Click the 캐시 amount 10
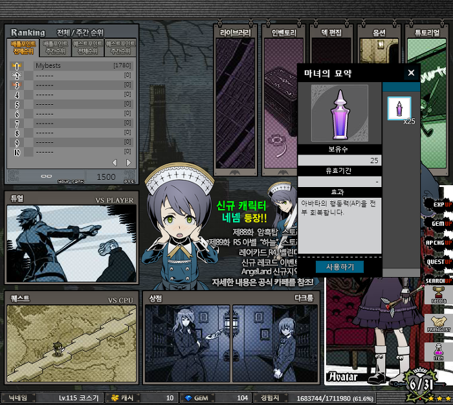 click(170, 398)
